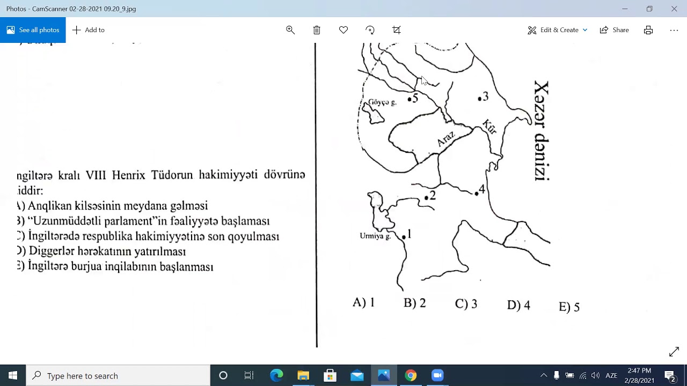The image size is (687, 386).
Task: Open the microphone tray icon
Action: pyautogui.click(x=557, y=375)
